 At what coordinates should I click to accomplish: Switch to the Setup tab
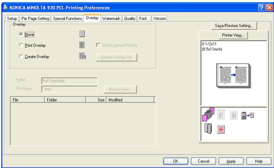12,19
